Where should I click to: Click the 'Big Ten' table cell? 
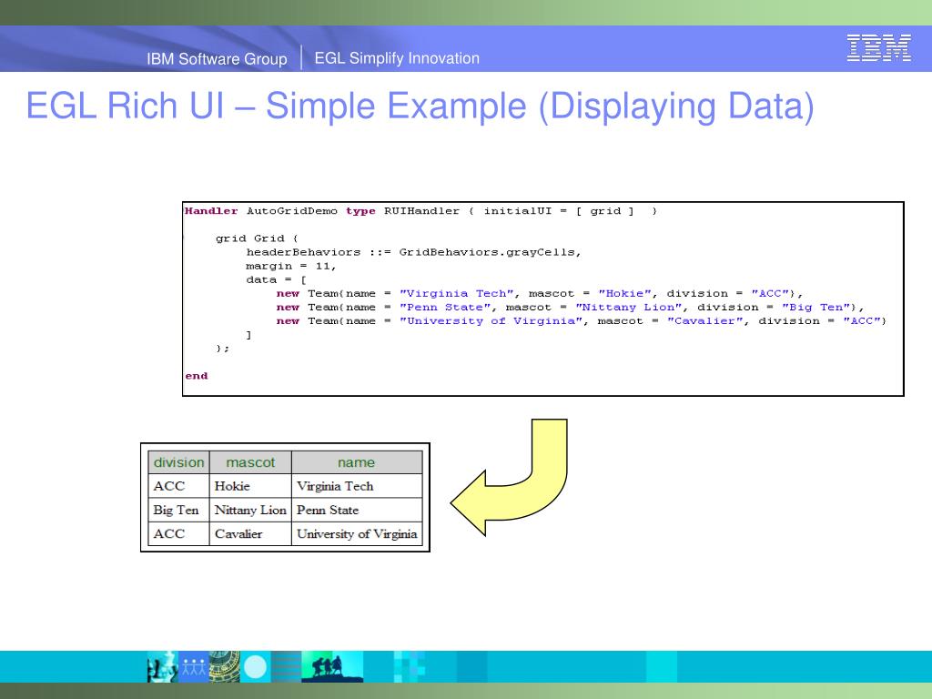(x=178, y=510)
